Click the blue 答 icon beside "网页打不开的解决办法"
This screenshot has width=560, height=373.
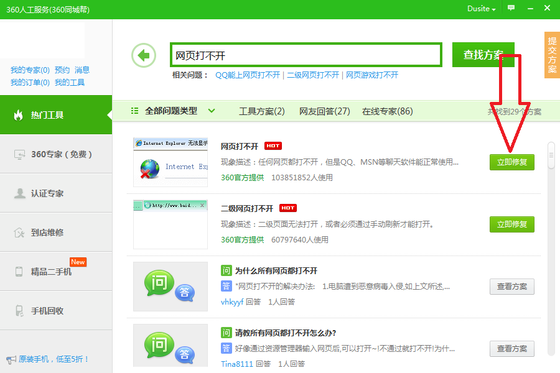[x=226, y=286]
